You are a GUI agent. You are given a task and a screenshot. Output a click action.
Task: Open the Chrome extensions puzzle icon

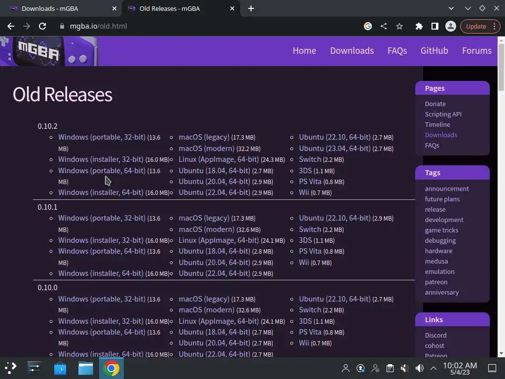tap(419, 26)
